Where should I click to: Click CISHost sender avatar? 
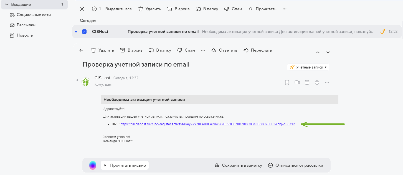tap(85, 82)
